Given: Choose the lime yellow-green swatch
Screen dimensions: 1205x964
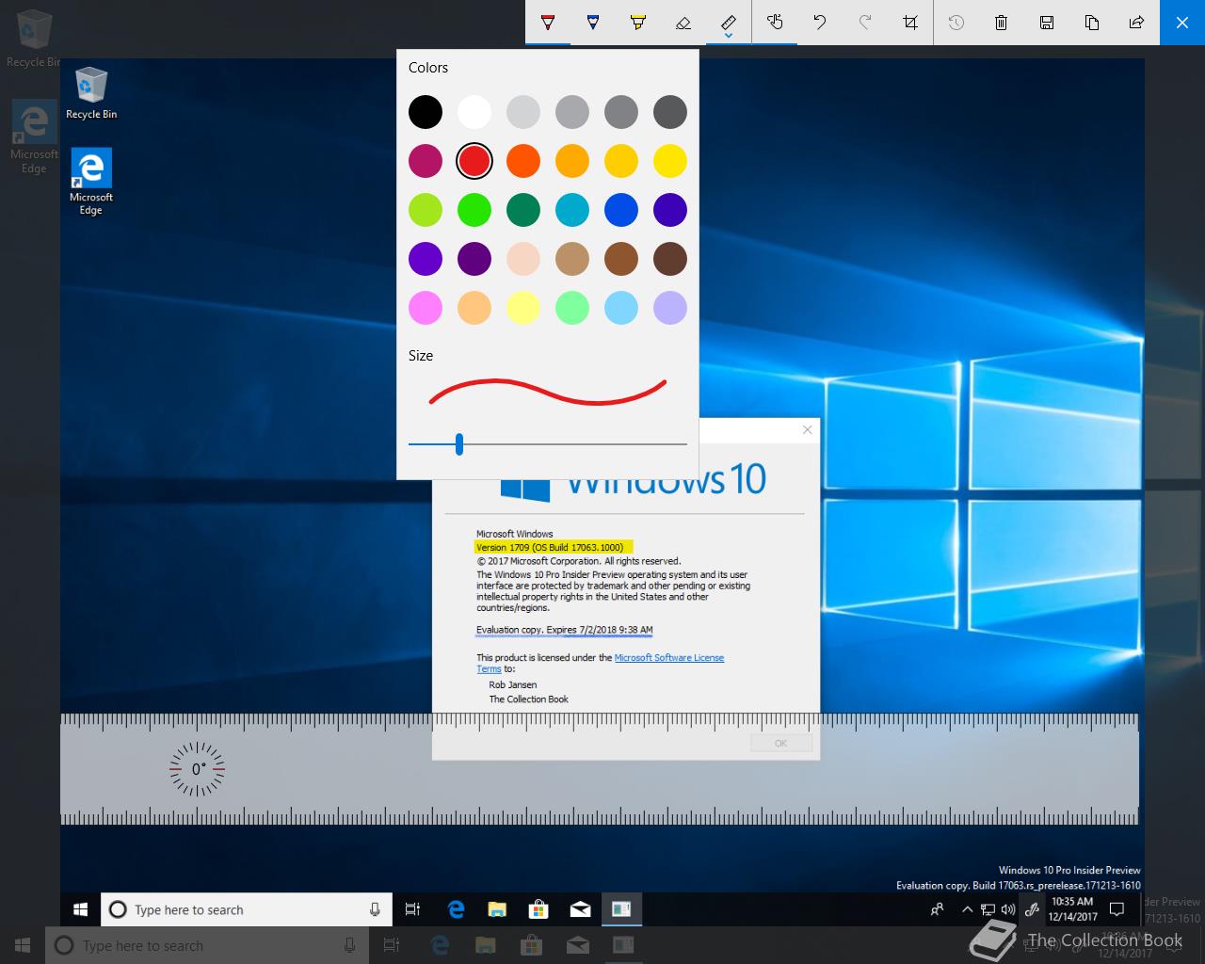Looking at the screenshot, I should click(426, 210).
